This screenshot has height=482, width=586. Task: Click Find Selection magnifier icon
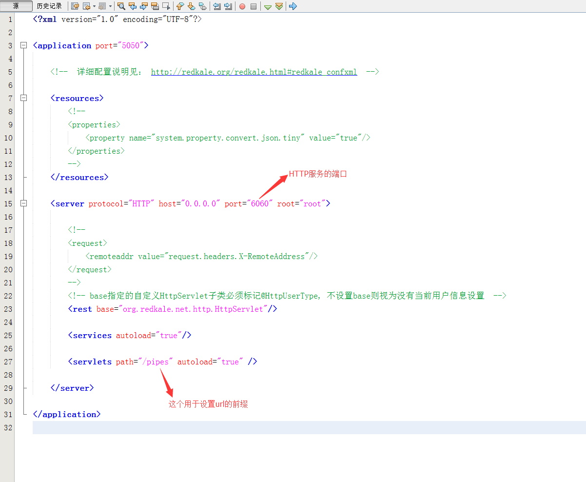click(x=121, y=6)
